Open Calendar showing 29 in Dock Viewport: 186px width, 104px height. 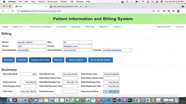(x=41, y=100)
